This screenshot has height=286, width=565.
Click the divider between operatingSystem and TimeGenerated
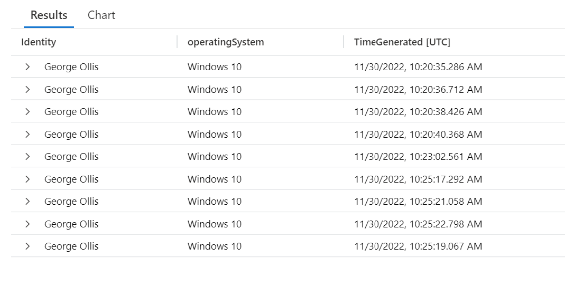coord(344,42)
